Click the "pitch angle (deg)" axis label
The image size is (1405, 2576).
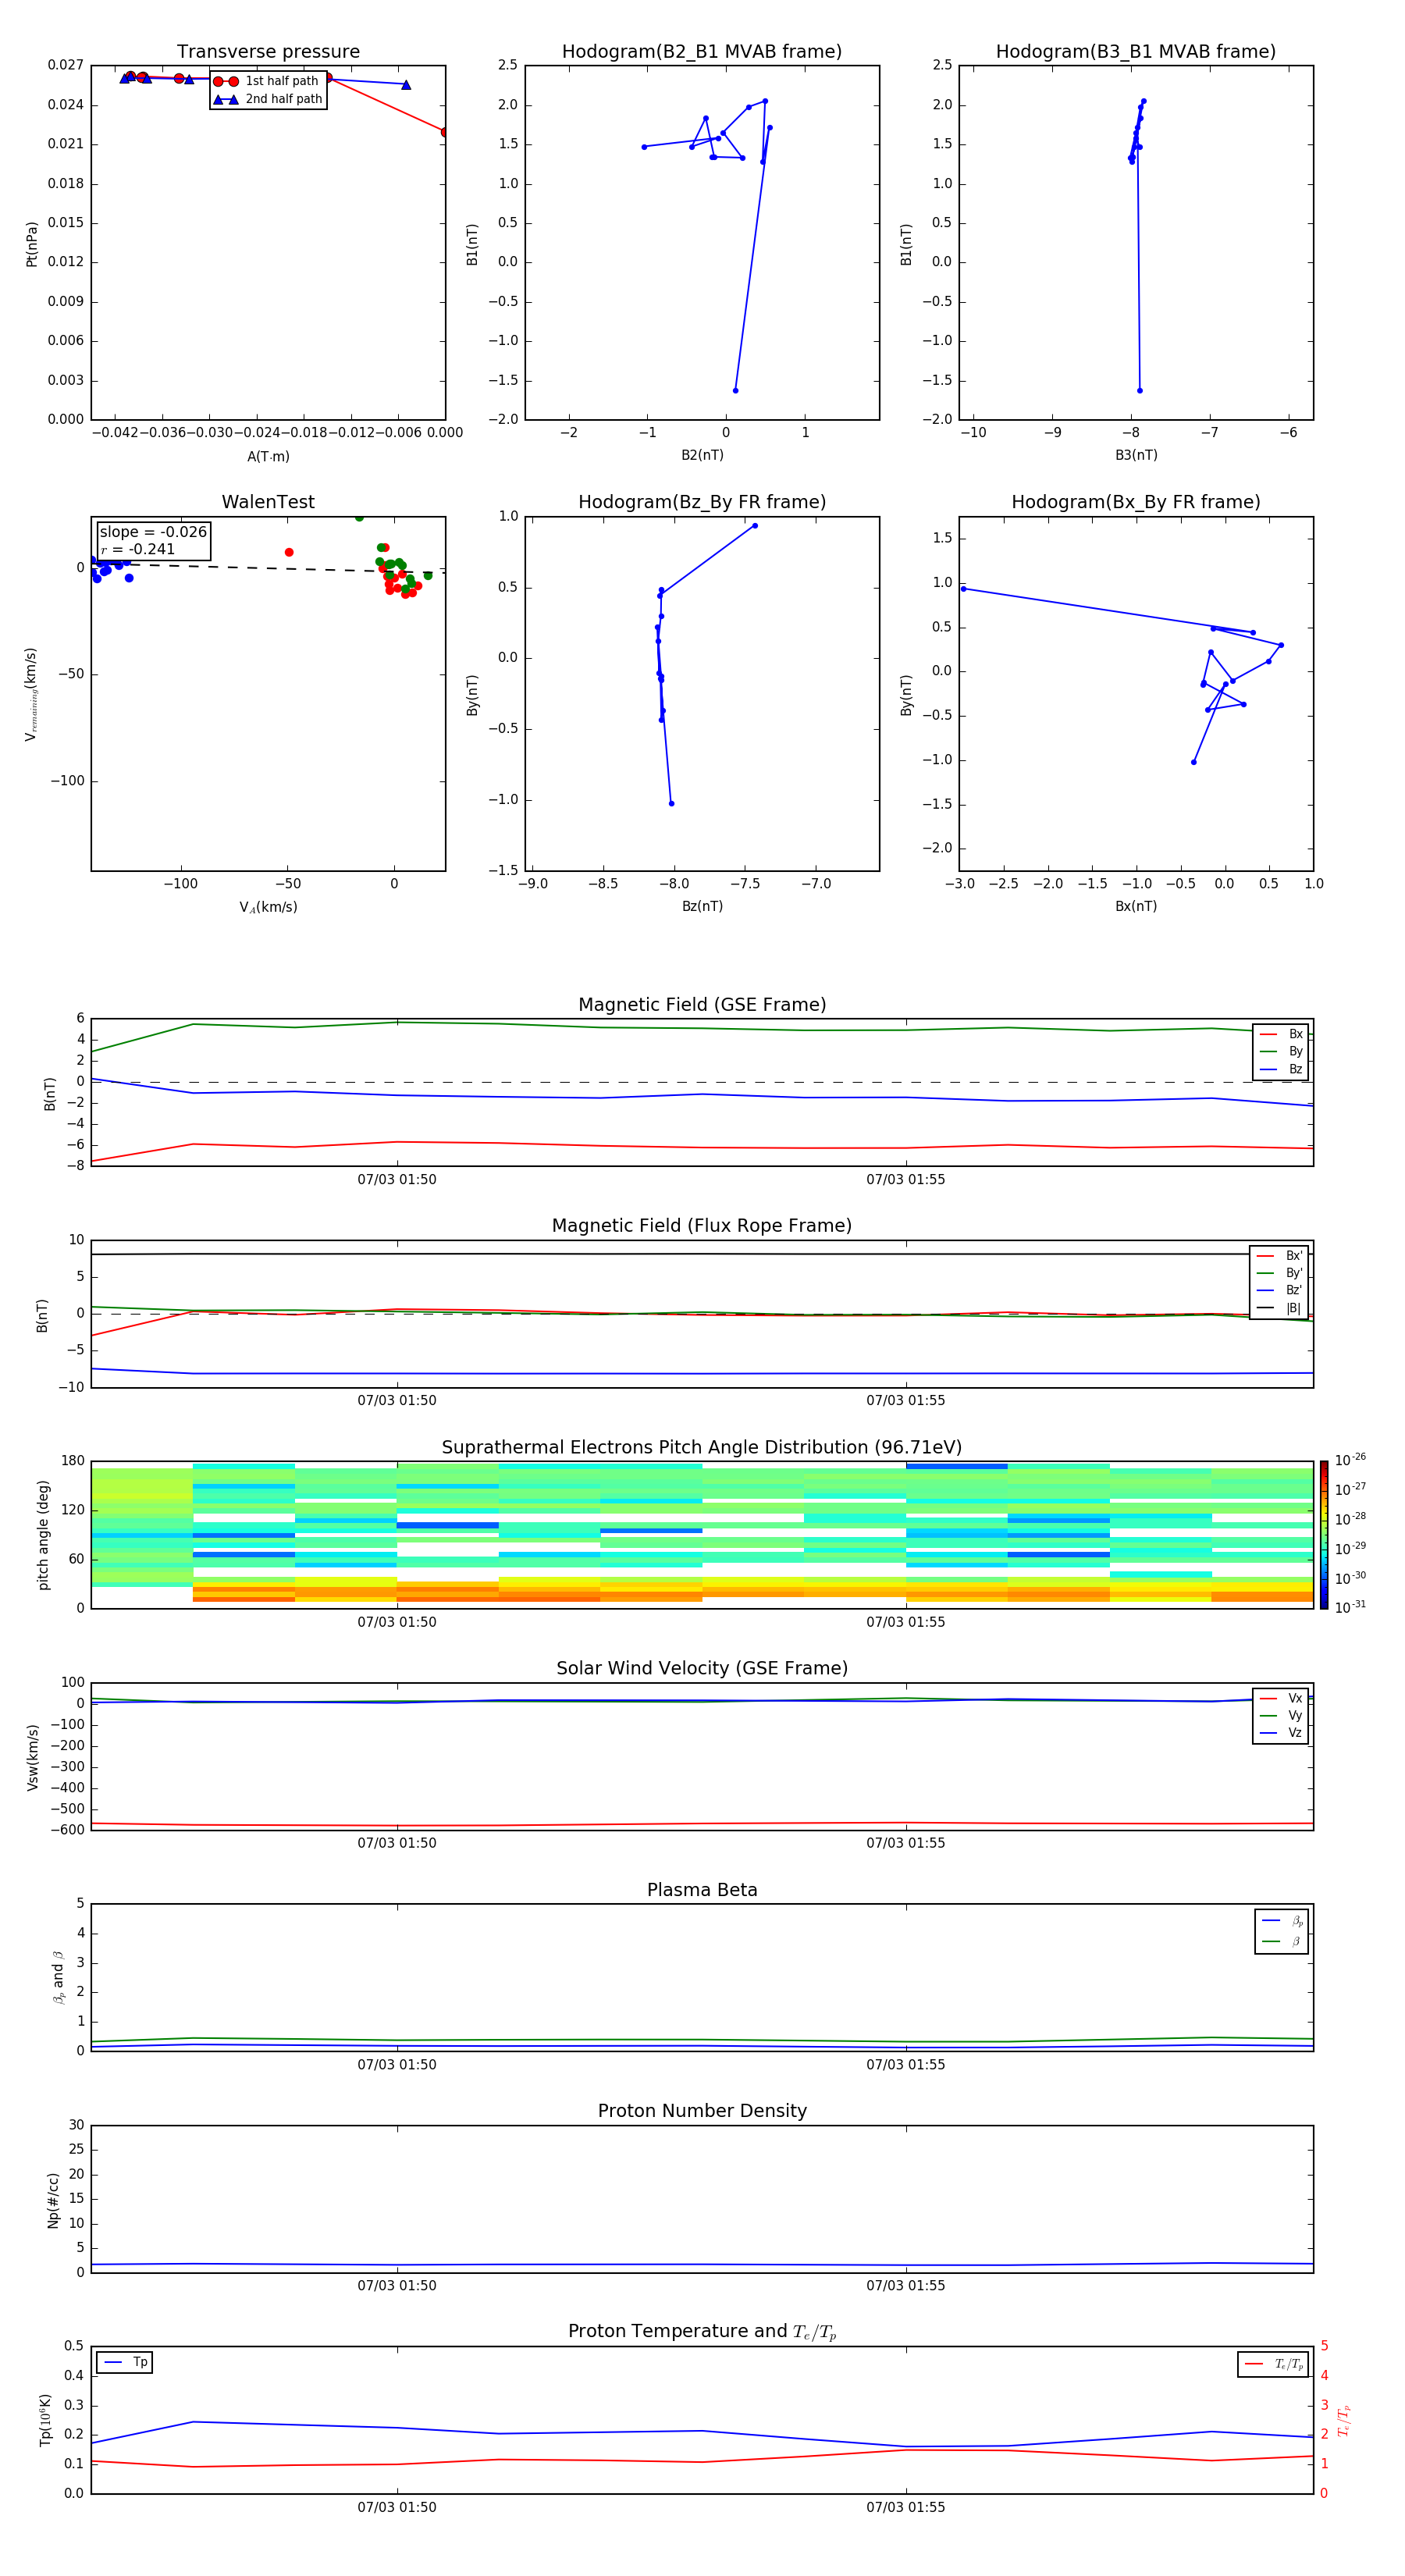pyautogui.click(x=43, y=1535)
